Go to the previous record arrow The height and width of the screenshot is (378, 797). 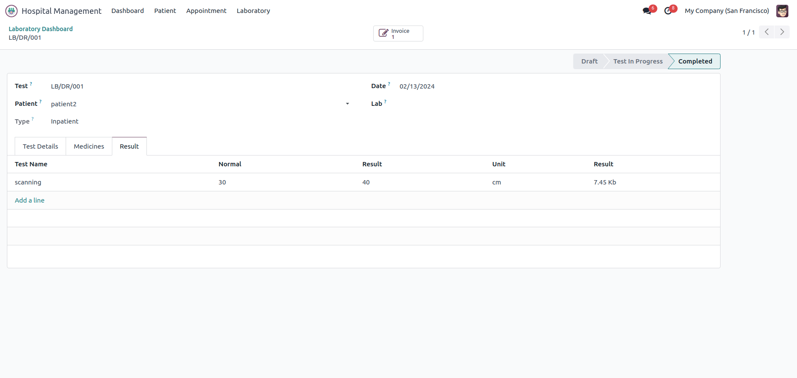767,32
